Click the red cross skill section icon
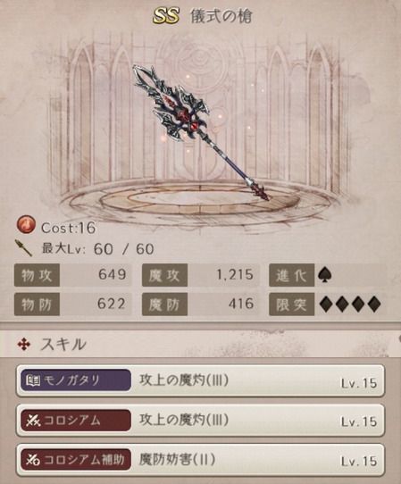This screenshot has width=401, height=484. tap(24, 344)
